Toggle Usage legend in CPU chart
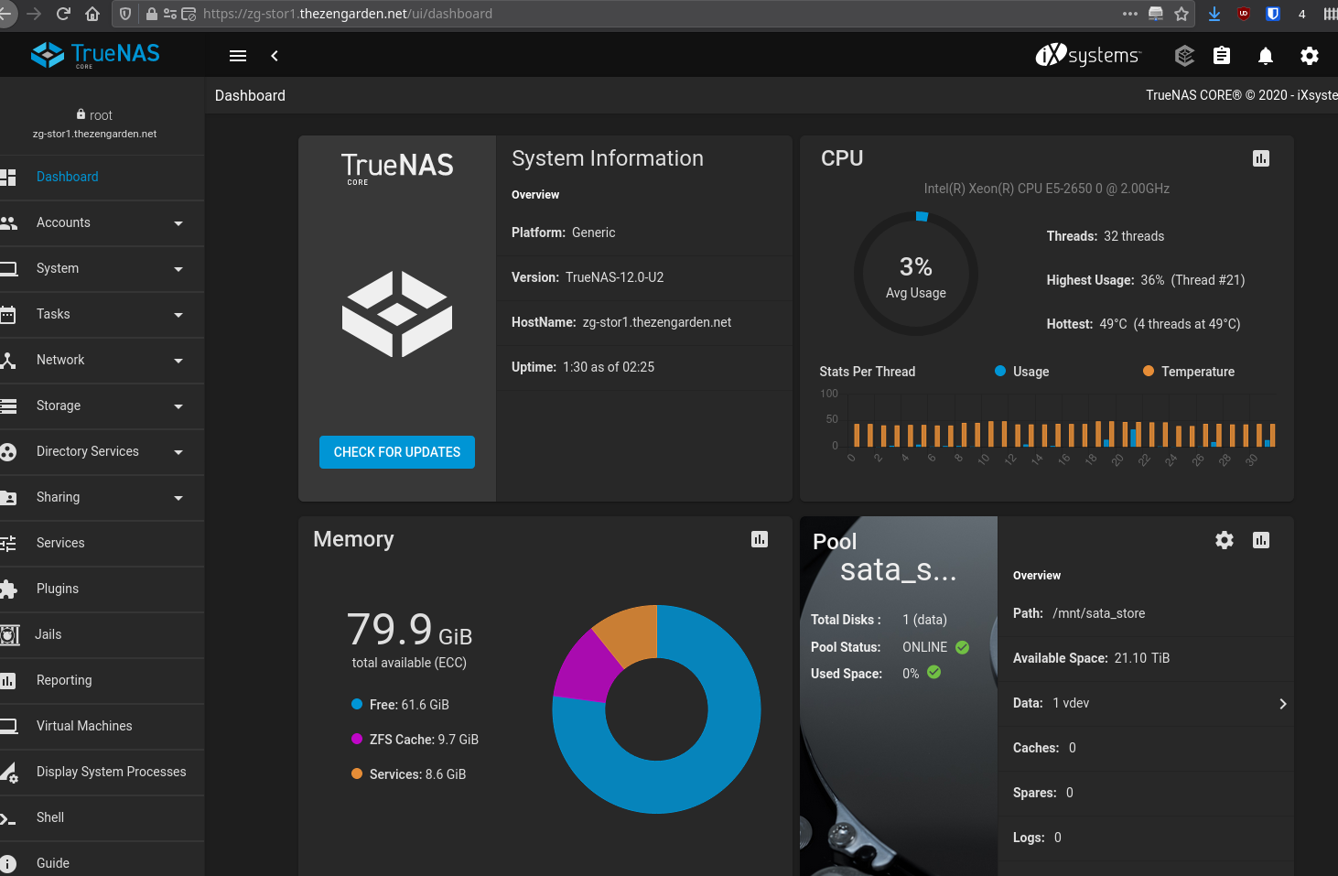 pos(1022,372)
